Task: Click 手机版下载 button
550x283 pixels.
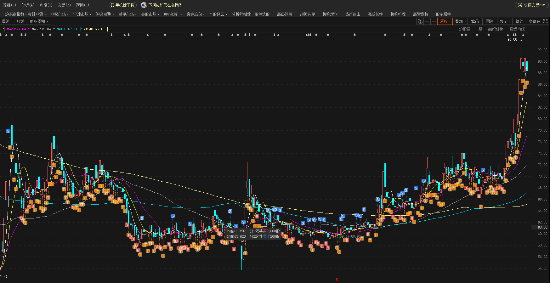Action: (122, 5)
